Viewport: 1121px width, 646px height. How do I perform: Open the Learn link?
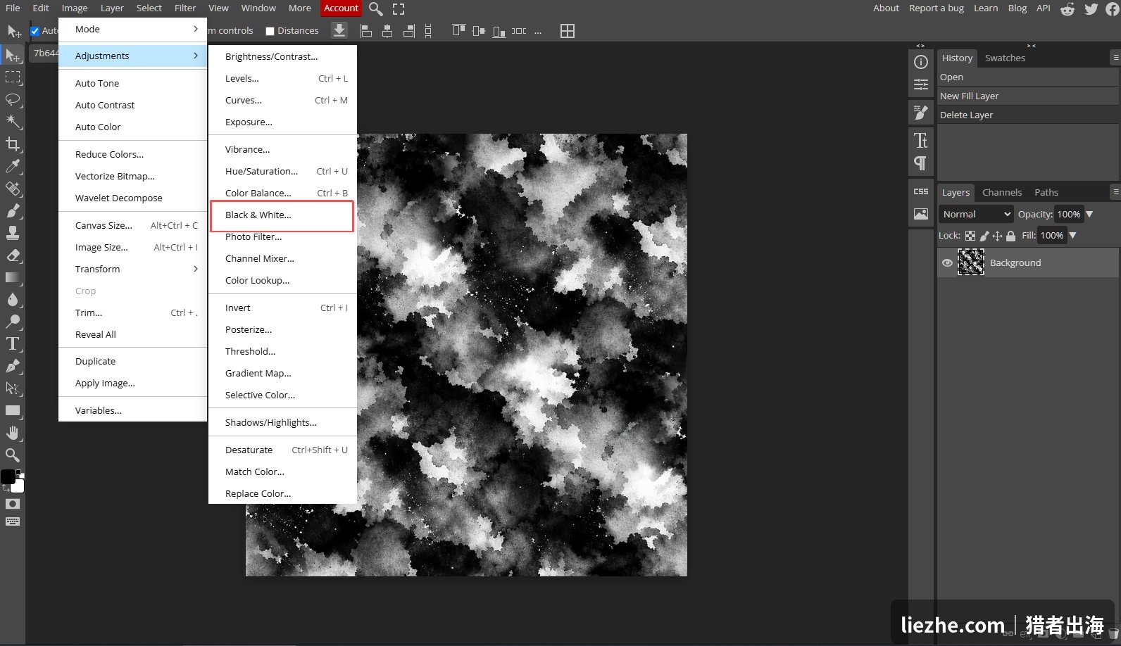point(986,8)
